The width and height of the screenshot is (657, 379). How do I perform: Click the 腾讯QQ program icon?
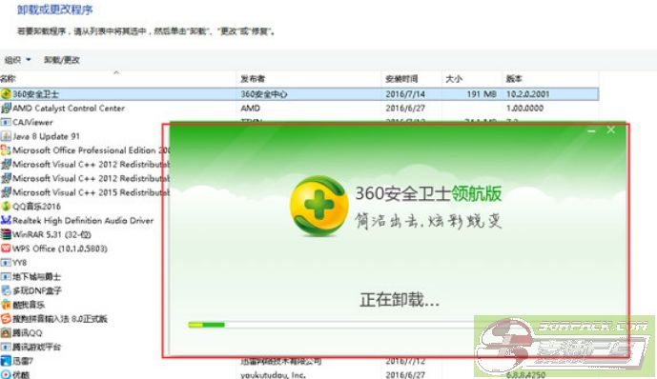click(x=6, y=333)
